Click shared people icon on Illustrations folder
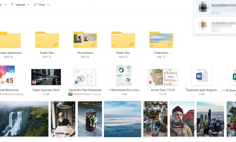The width and height of the screenshot is (236, 142). 93,45
